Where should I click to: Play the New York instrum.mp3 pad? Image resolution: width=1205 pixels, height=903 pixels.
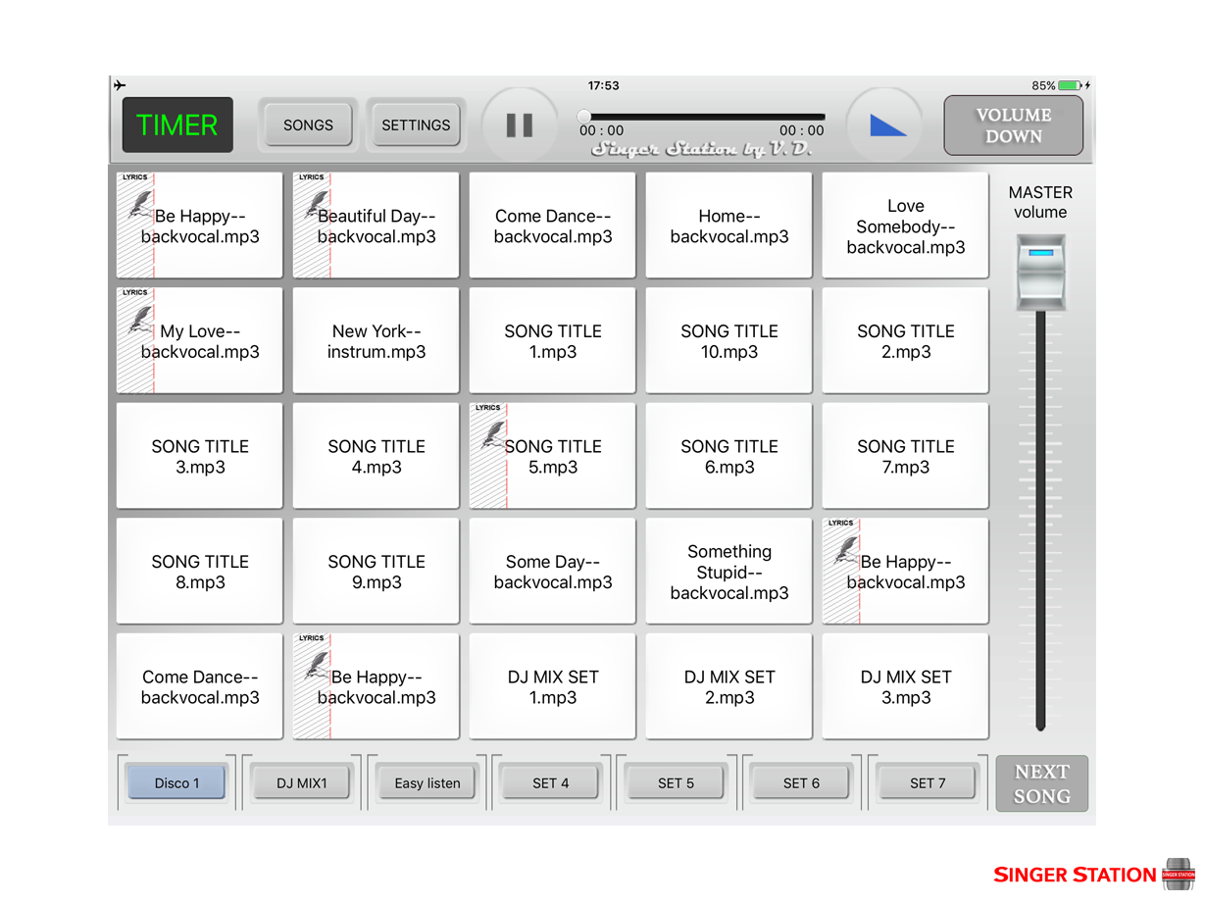pos(377,341)
